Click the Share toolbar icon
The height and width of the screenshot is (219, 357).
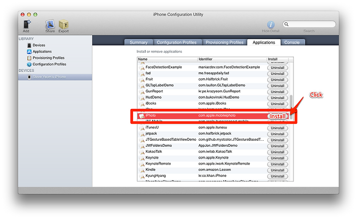50,24
